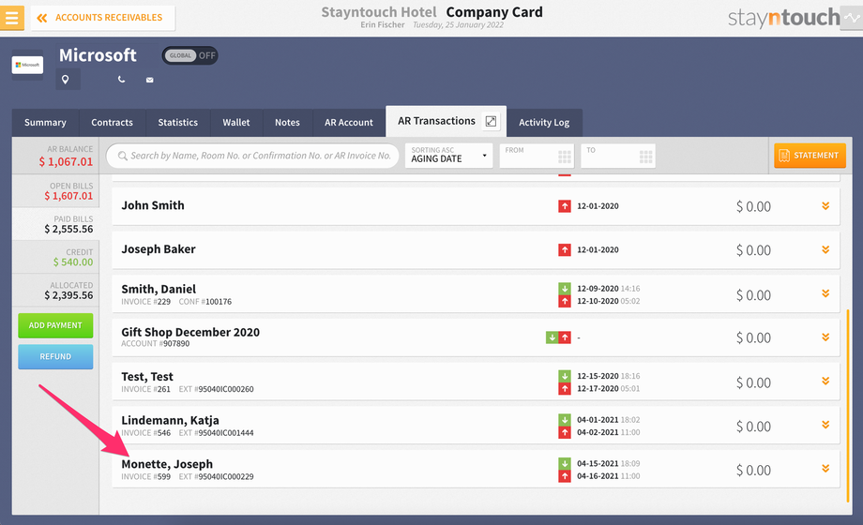The height and width of the screenshot is (525, 863).
Task: Expand the Gift Shop December 2020 row
Action: coord(825,337)
